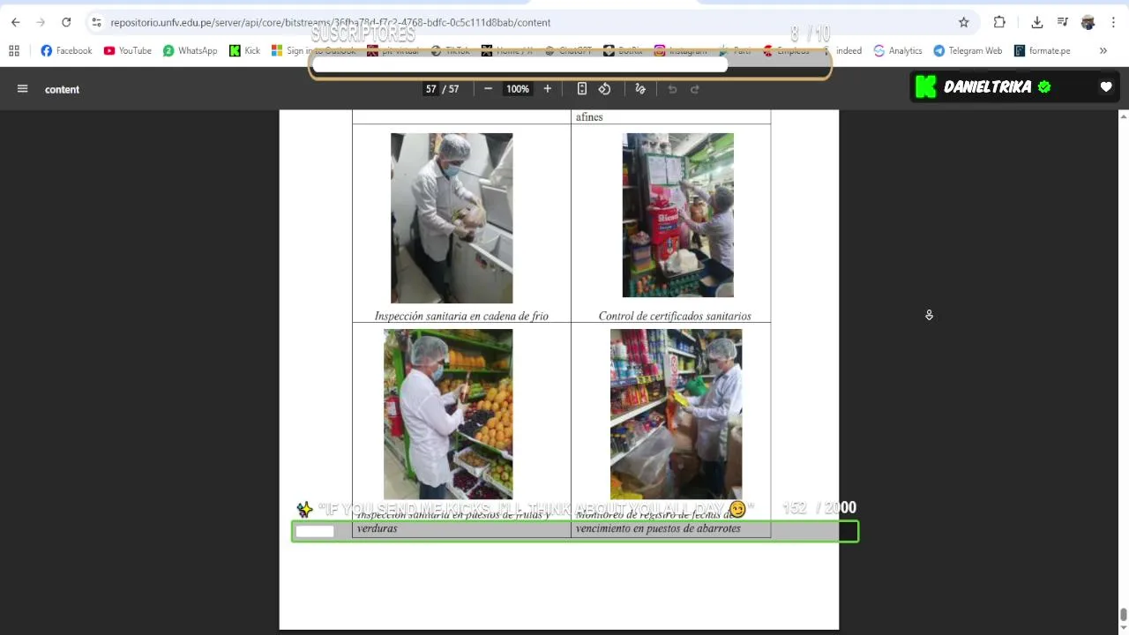The width and height of the screenshot is (1129, 635).
Task: Select caption 'Control de certificados sanitarios'
Action: (675, 316)
